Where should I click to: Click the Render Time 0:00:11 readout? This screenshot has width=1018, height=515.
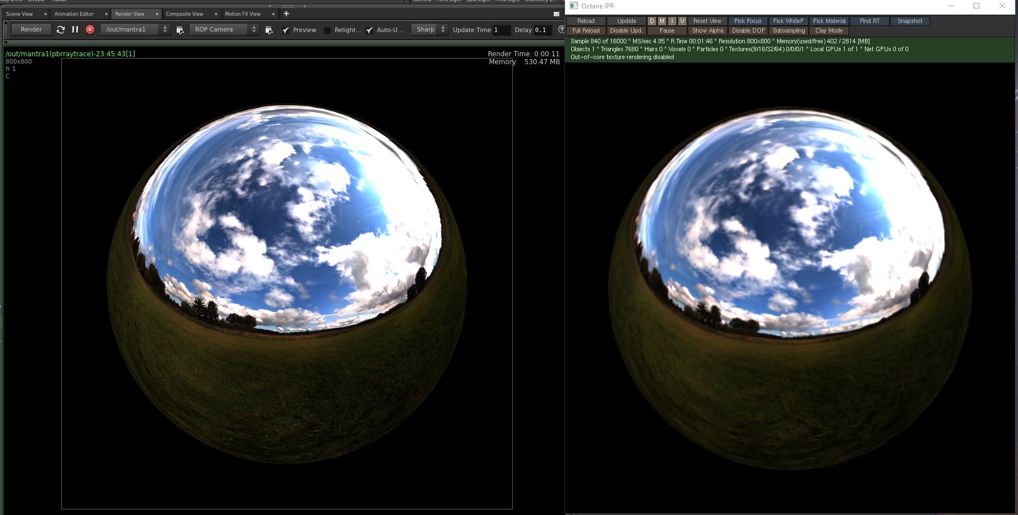(x=523, y=54)
